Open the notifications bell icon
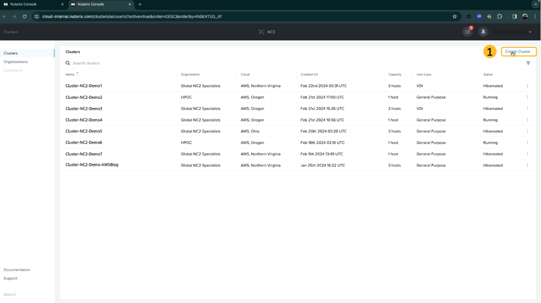Viewport: 541px width, 303px height. pyautogui.click(x=483, y=32)
